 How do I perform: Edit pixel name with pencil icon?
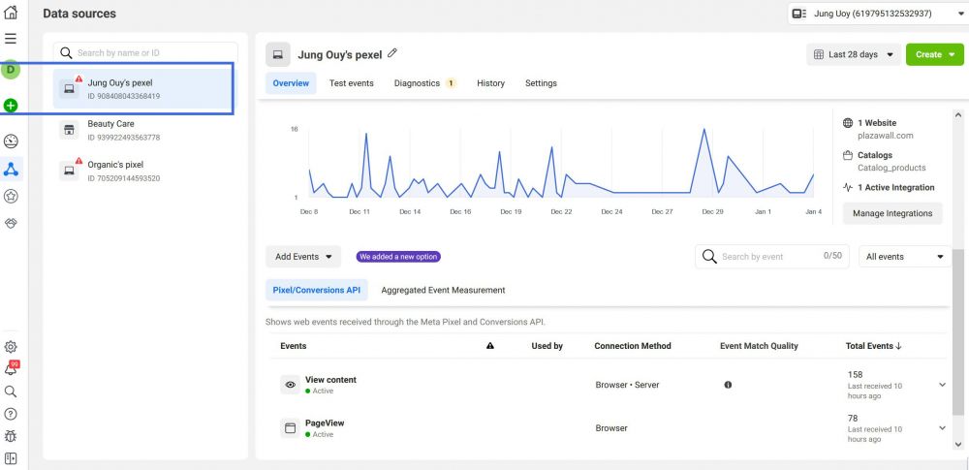pyautogui.click(x=391, y=53)
